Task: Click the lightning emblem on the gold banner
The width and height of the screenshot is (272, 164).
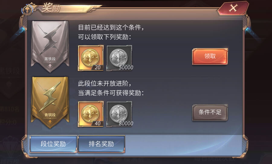Action: (50, 96)
